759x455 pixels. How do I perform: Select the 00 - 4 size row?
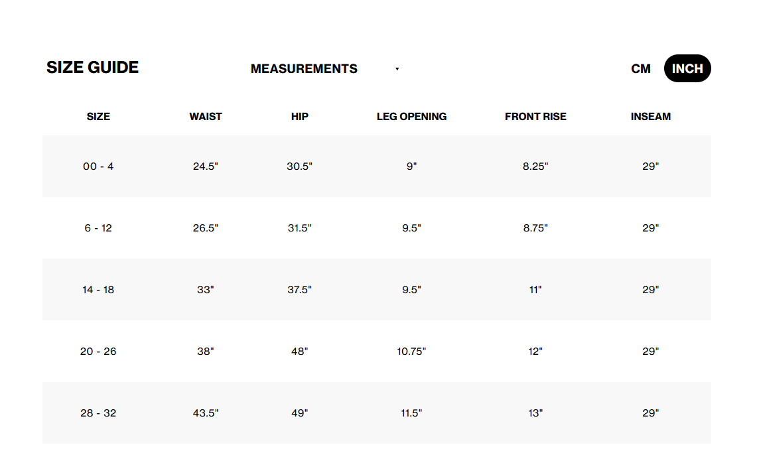coord(98,166)
